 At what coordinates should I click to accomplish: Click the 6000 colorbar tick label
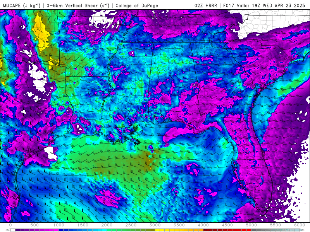click(300, 225)
